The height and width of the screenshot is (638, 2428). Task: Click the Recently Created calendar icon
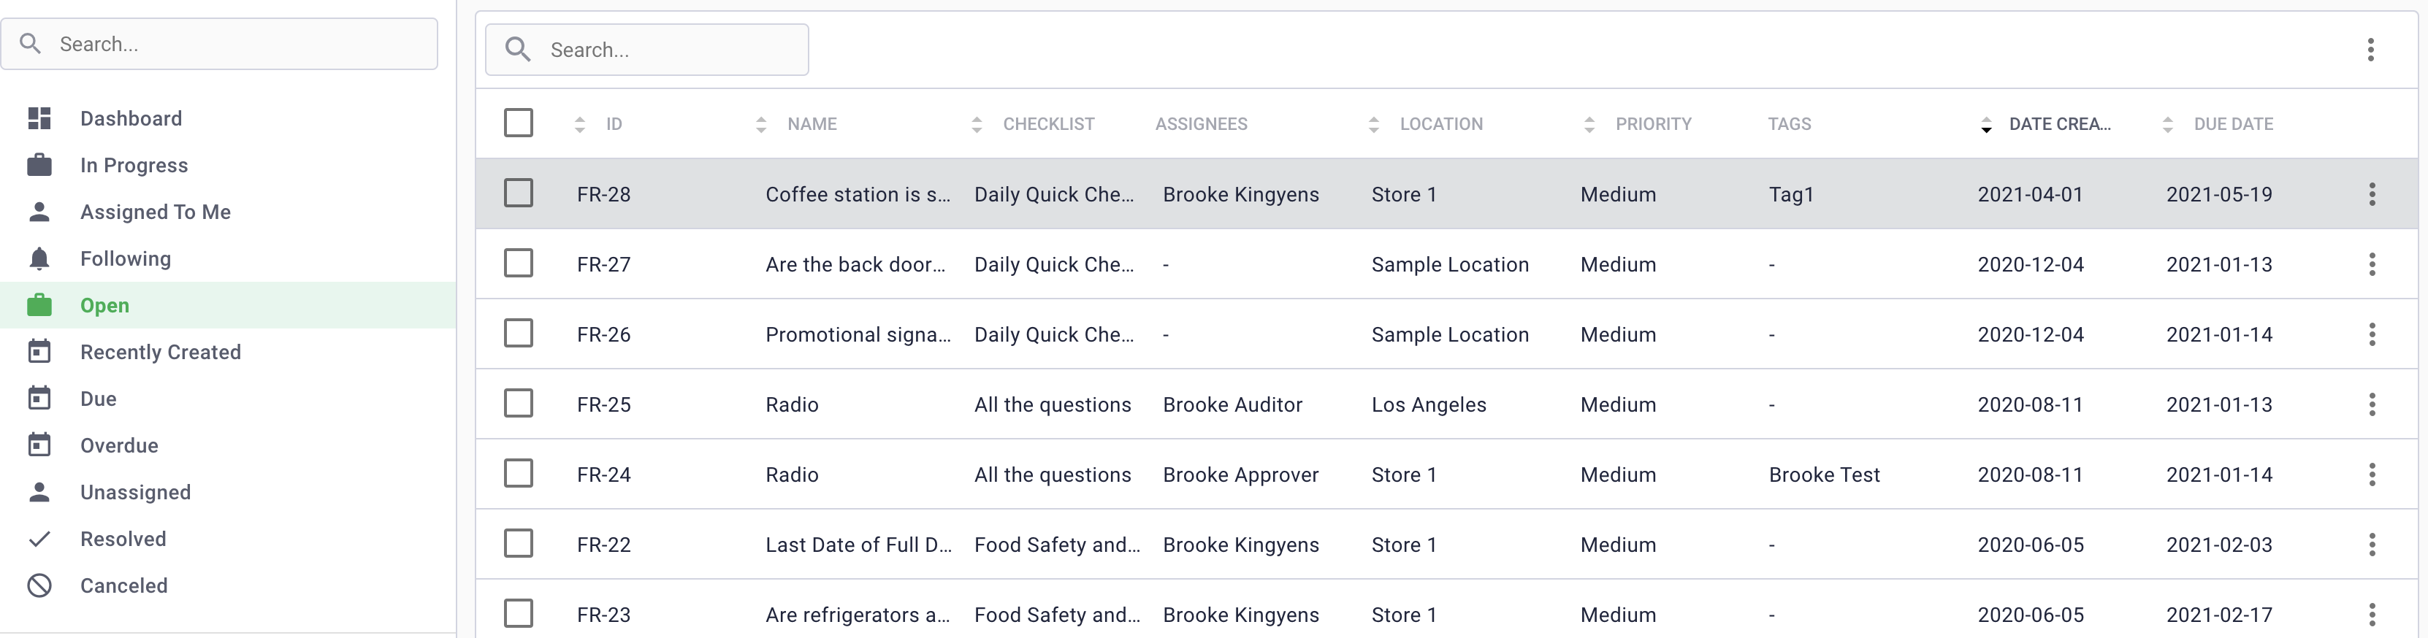(39, 352)
